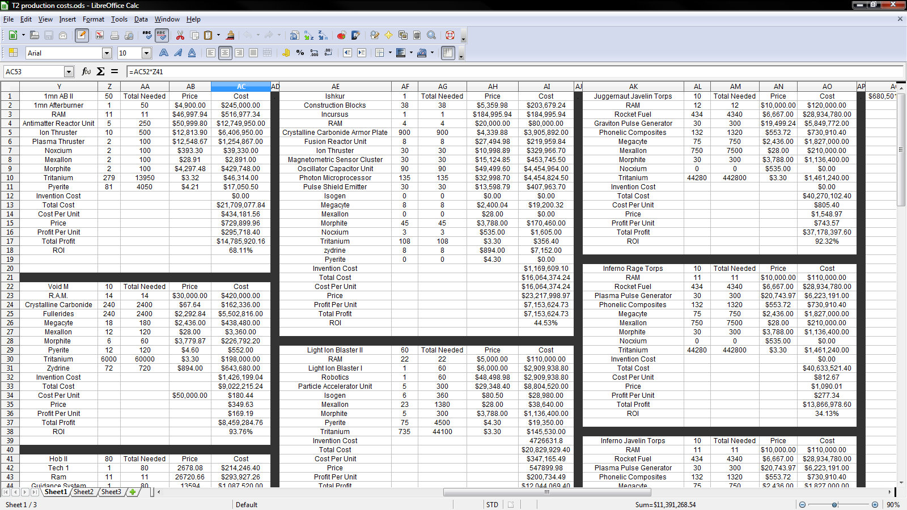Open the Font Color dropdown arrow
Viewport: 907px width, 510px height.
(x=432, y=53)
